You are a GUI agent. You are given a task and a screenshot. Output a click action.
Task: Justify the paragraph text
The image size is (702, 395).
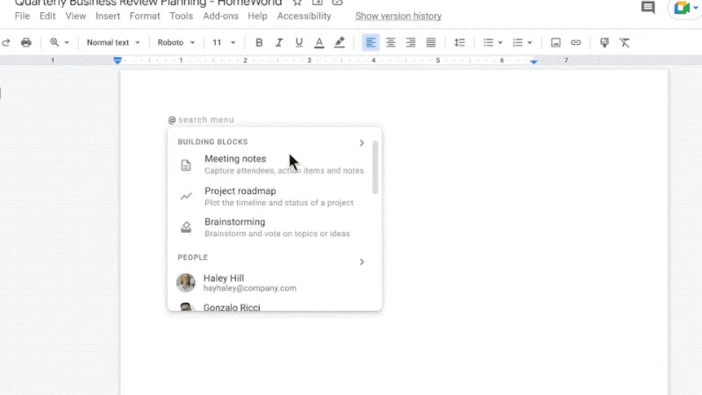point(431,42)
